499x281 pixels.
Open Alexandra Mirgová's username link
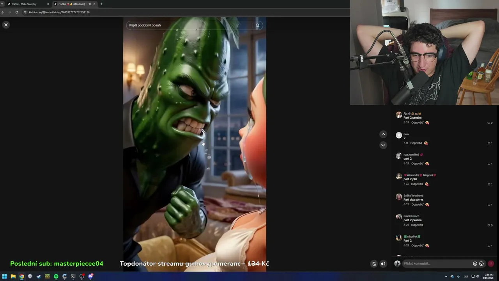coord(419,175)
